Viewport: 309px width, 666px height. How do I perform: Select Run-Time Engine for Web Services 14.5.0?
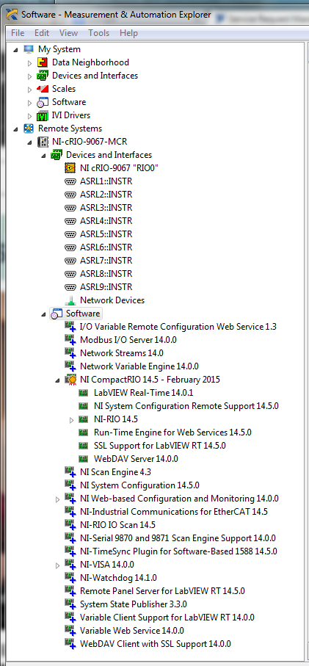pos(172,432)
